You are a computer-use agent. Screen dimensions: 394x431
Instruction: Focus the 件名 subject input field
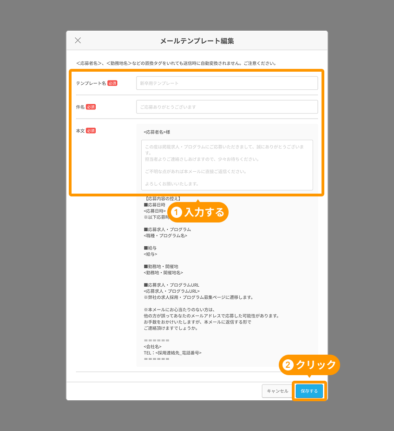pyautogui.click(x=227, y=107)
